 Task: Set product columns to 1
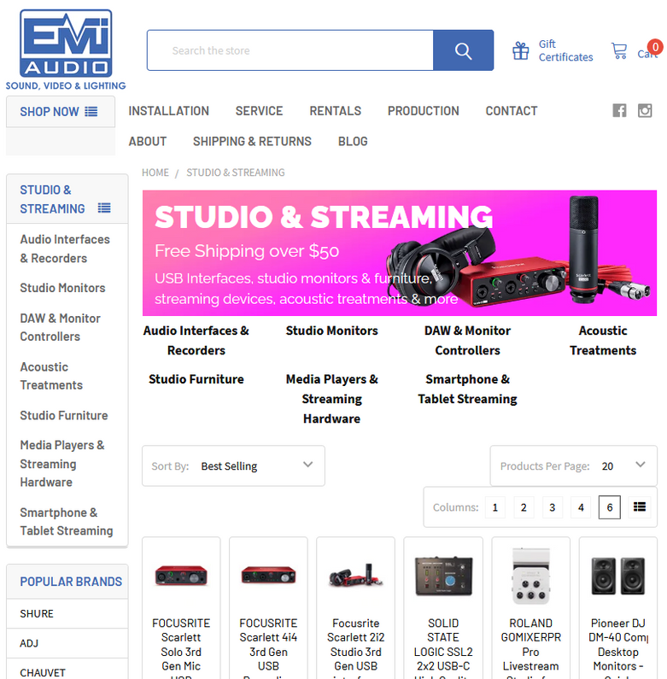pos(495,507)
